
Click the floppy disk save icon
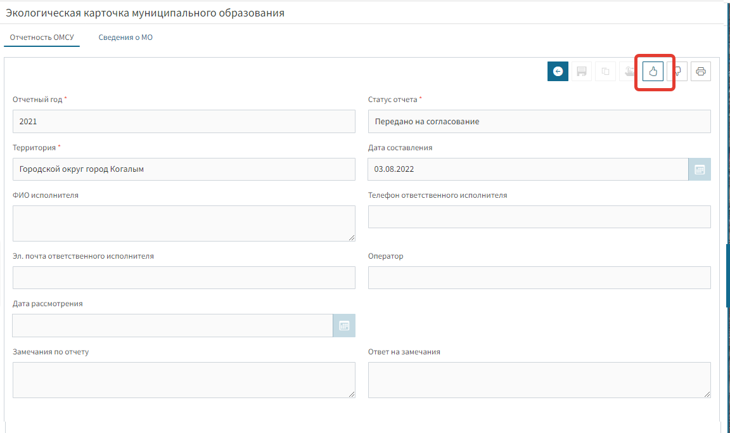(x=582, y=72)
